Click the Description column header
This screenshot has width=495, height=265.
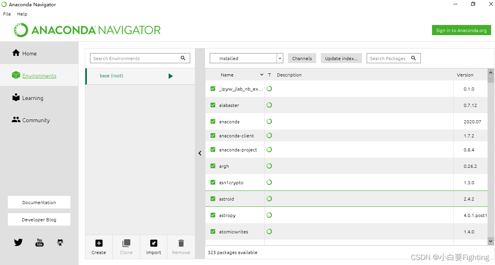(289, 75)
